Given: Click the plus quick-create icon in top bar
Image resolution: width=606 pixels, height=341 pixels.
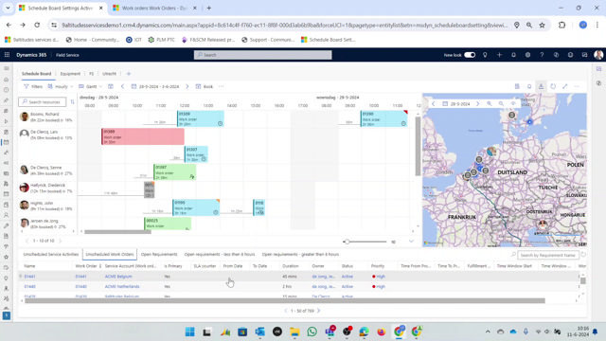Looking at the screenshot, I should [499, 55].
